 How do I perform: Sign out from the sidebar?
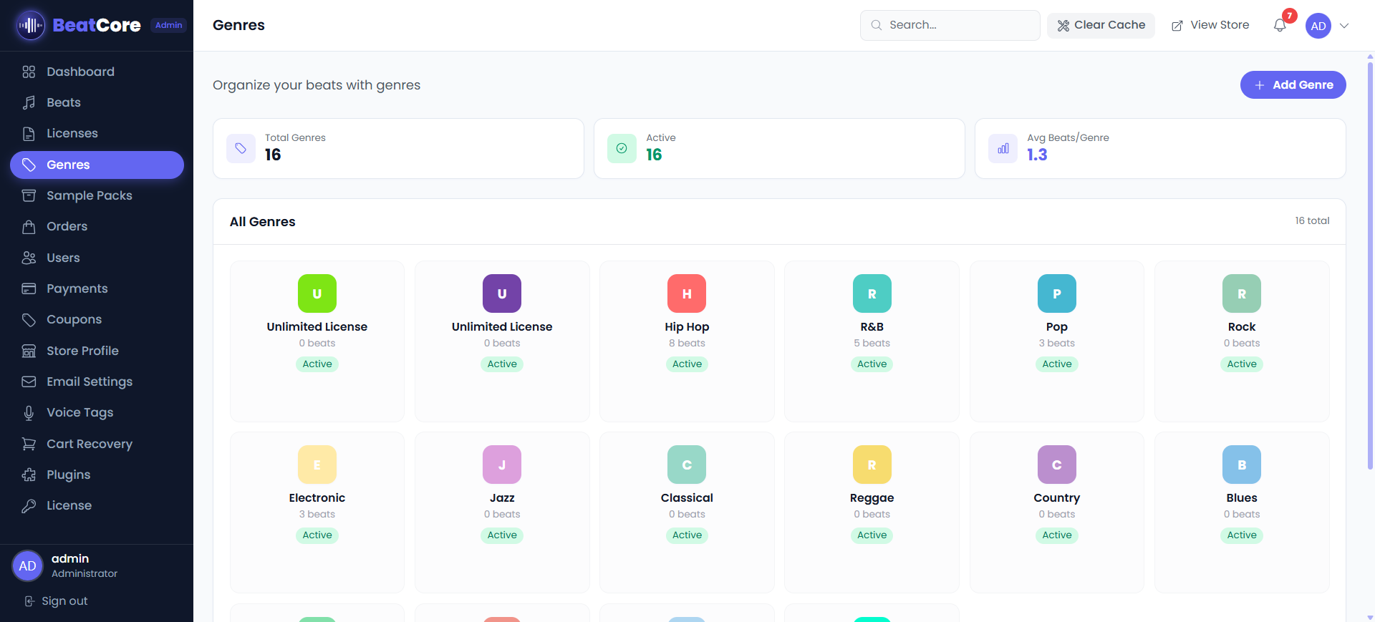(64, 601)
